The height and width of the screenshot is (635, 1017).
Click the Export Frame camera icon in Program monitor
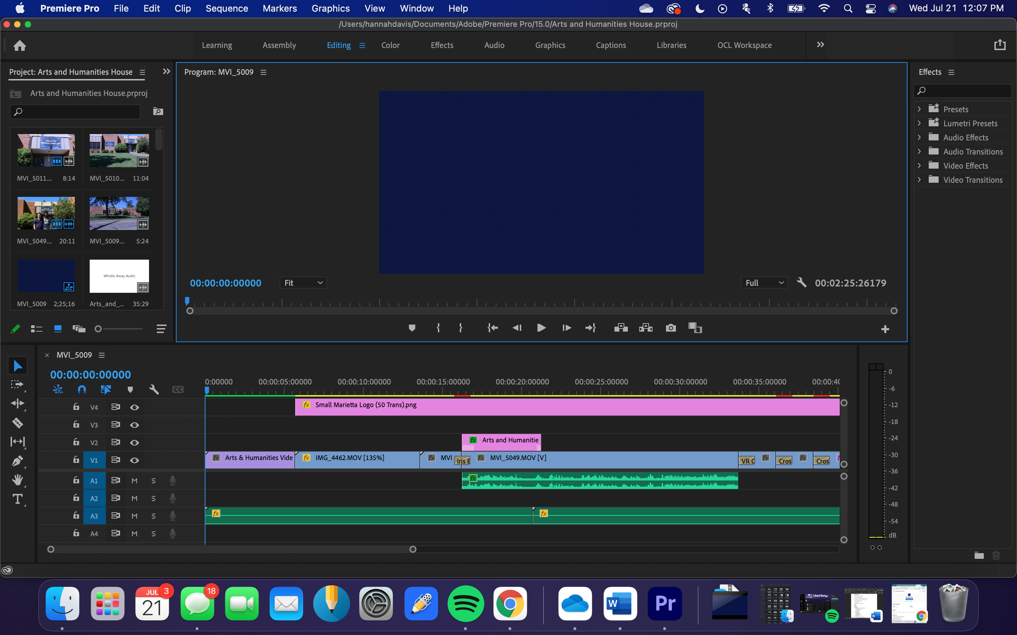coord(670,328)
